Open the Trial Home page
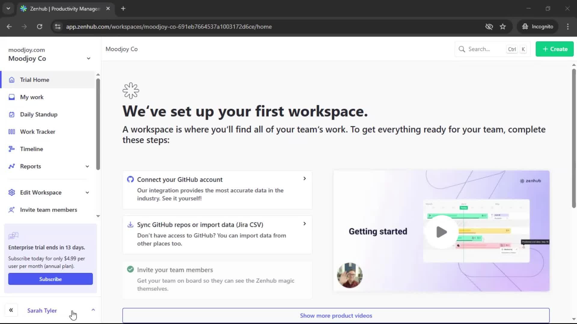This screenshot has width=577, height=324. pos(34,80)
